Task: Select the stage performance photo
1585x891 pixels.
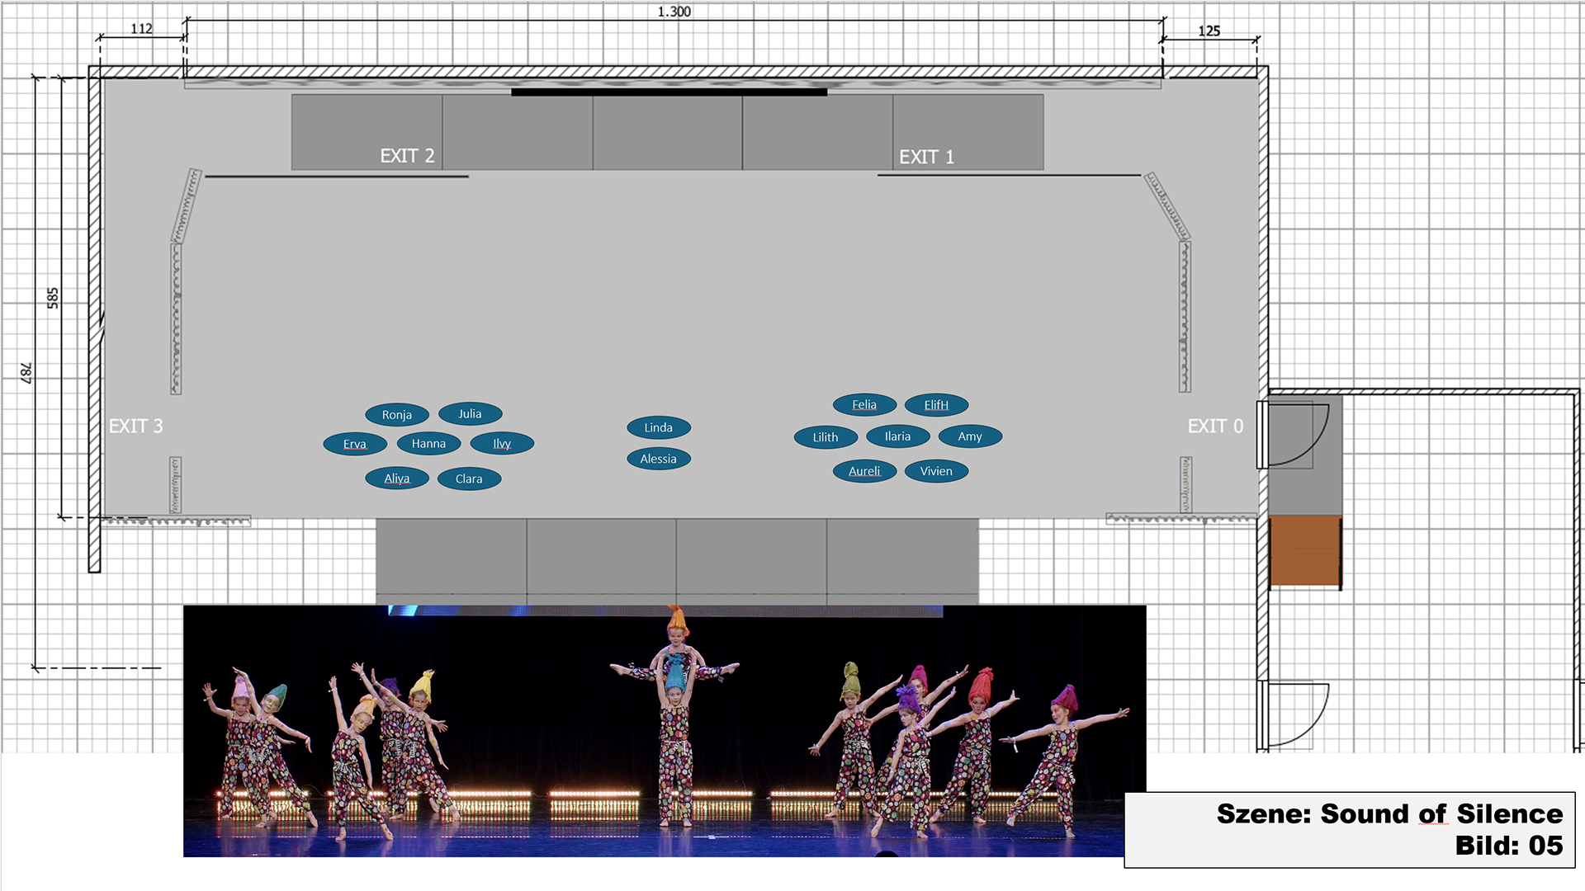Action: [x=665, y=731]
